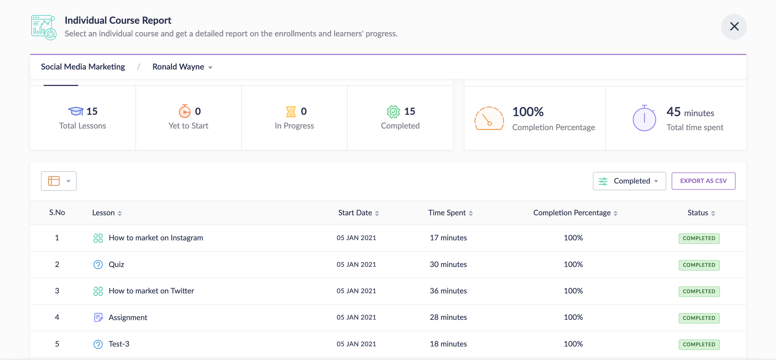Open the How to market on Twitter lesson

click(x=151, y=291)
